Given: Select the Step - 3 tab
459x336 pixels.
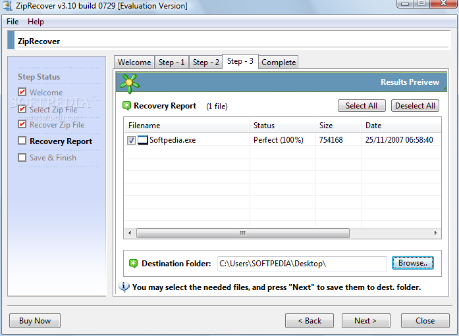Looking at the screenshot, I should 240,61.
